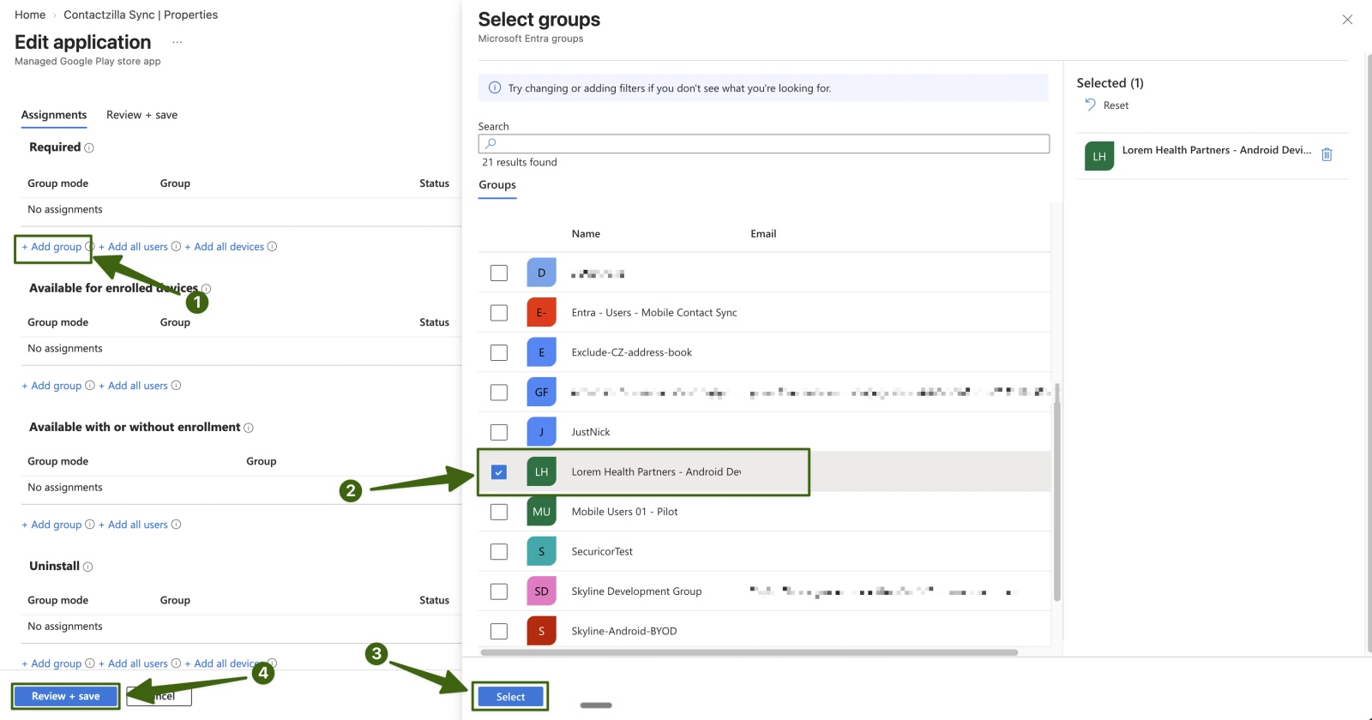Click the group search input field
Screen dimensions: 1372x720
click(764, 144)
